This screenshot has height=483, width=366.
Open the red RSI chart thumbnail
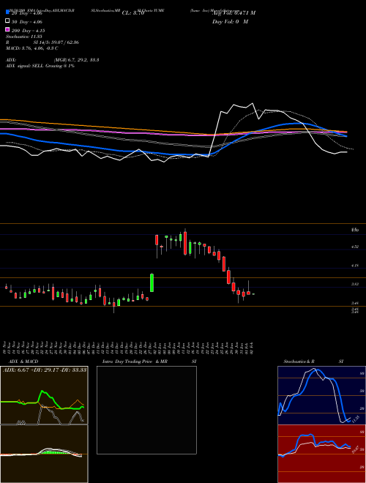tap(321, 454)
